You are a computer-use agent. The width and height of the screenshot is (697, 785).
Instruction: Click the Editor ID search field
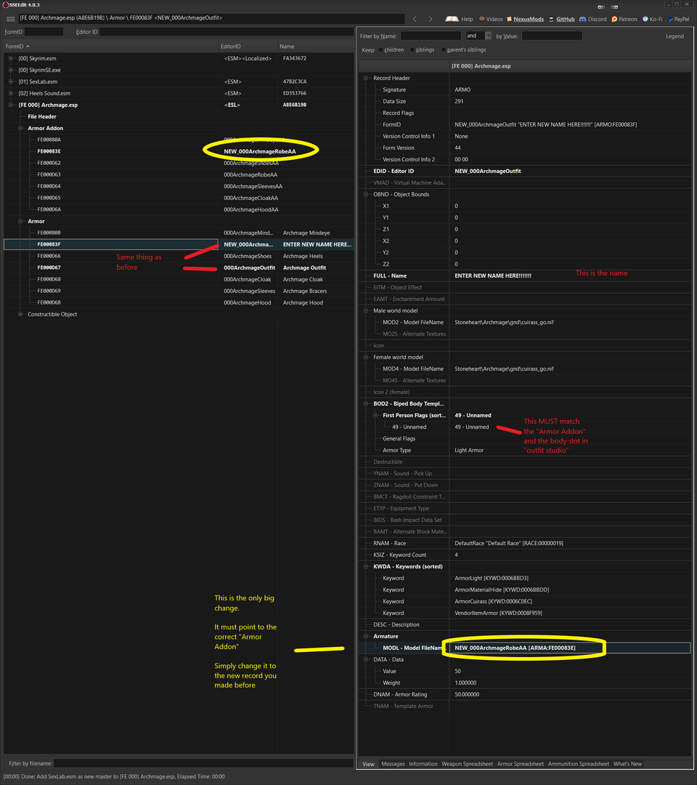tap(227, 31)
